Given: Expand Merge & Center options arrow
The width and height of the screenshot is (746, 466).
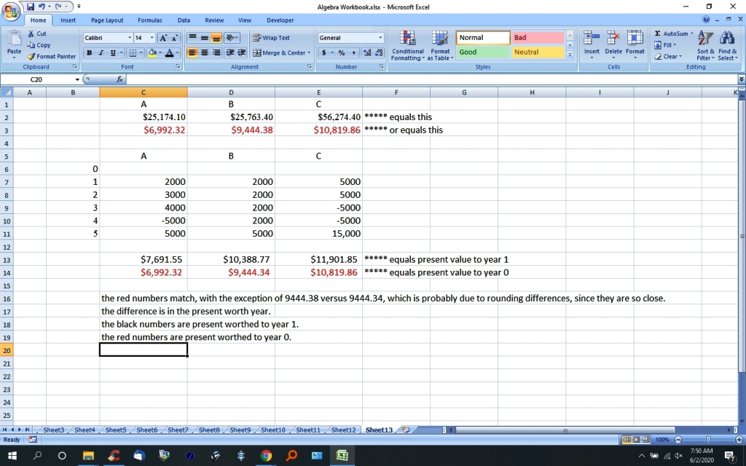Looking at the screenshot, I should (x=309, y=52).
